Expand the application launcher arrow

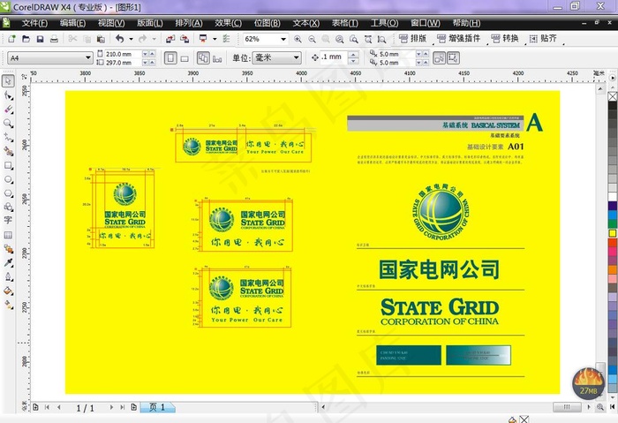click(x=215, y=39)
